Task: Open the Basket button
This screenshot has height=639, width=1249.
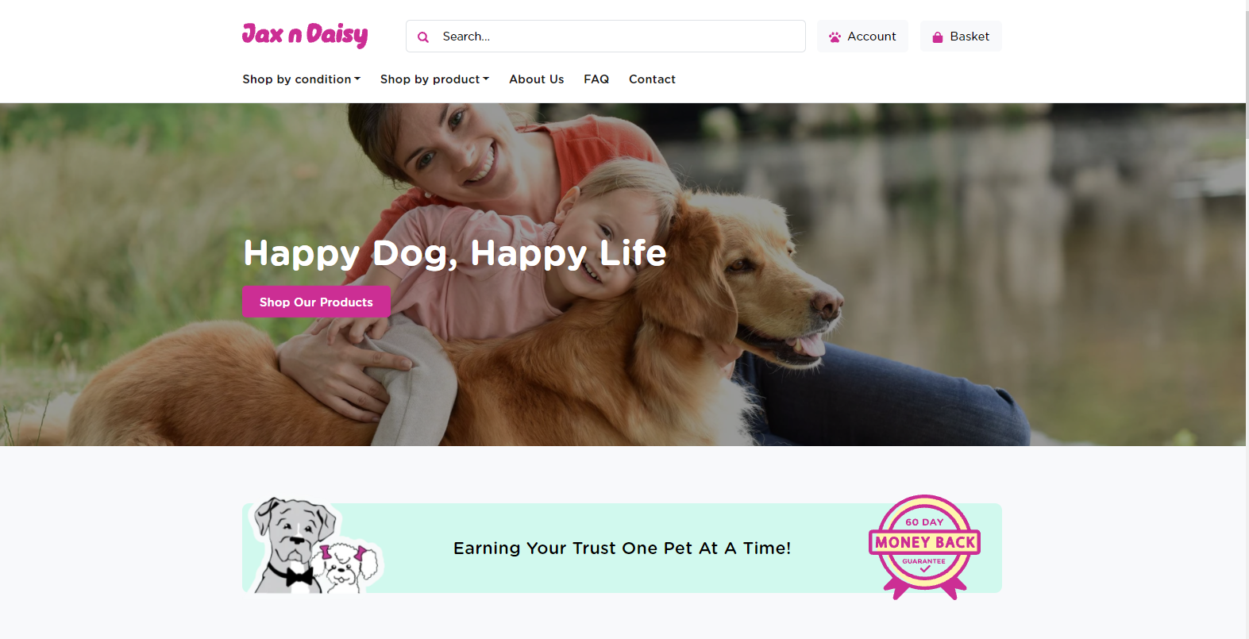Action: click(x=961, y=37)
